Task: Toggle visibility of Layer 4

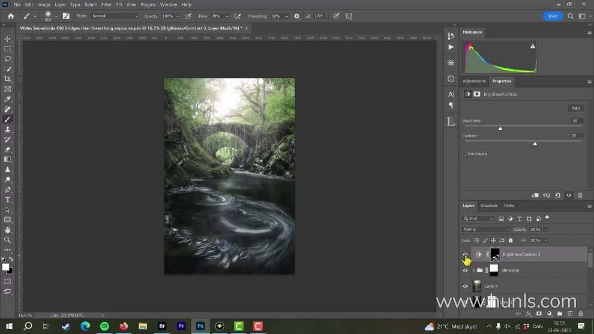Action: point(465,287)
